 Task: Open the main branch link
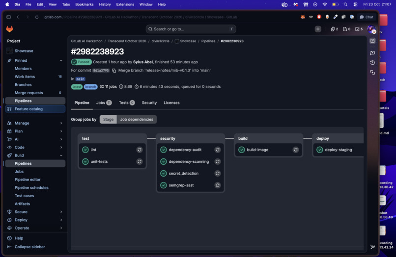coord(80,79)
